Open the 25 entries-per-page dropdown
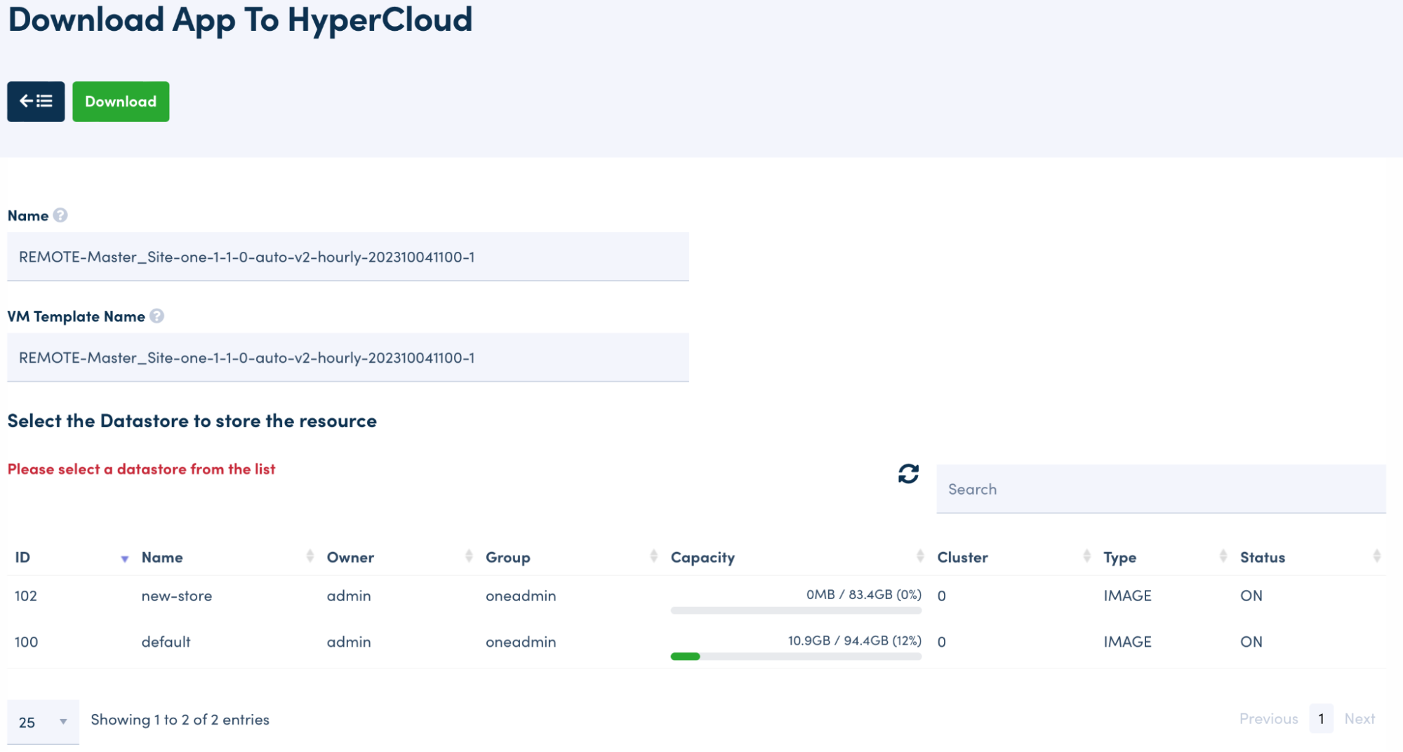Screen dimensions: 1403x752 (43, 722)
